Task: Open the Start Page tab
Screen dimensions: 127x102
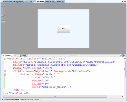Action: (60, 2)
